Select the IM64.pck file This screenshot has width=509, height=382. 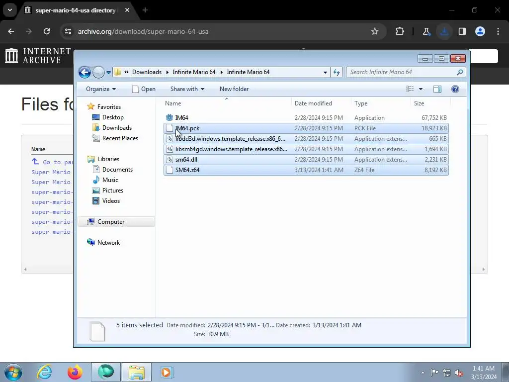click(306, 128)
